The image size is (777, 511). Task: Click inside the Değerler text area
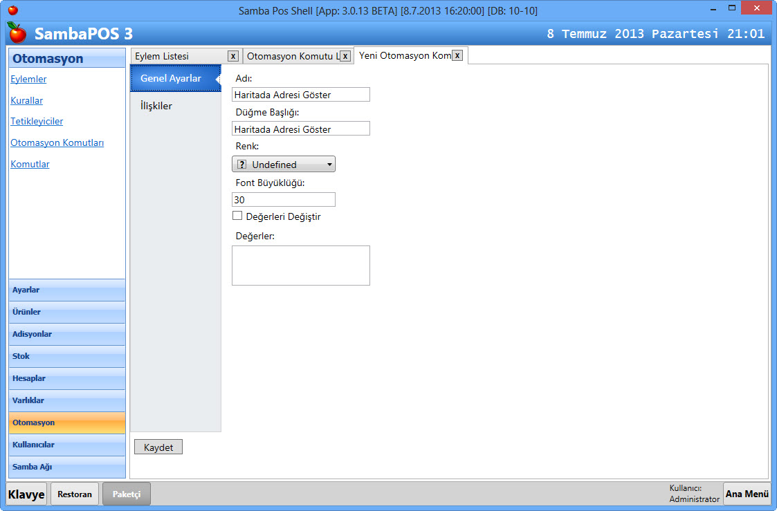point(300,266)
